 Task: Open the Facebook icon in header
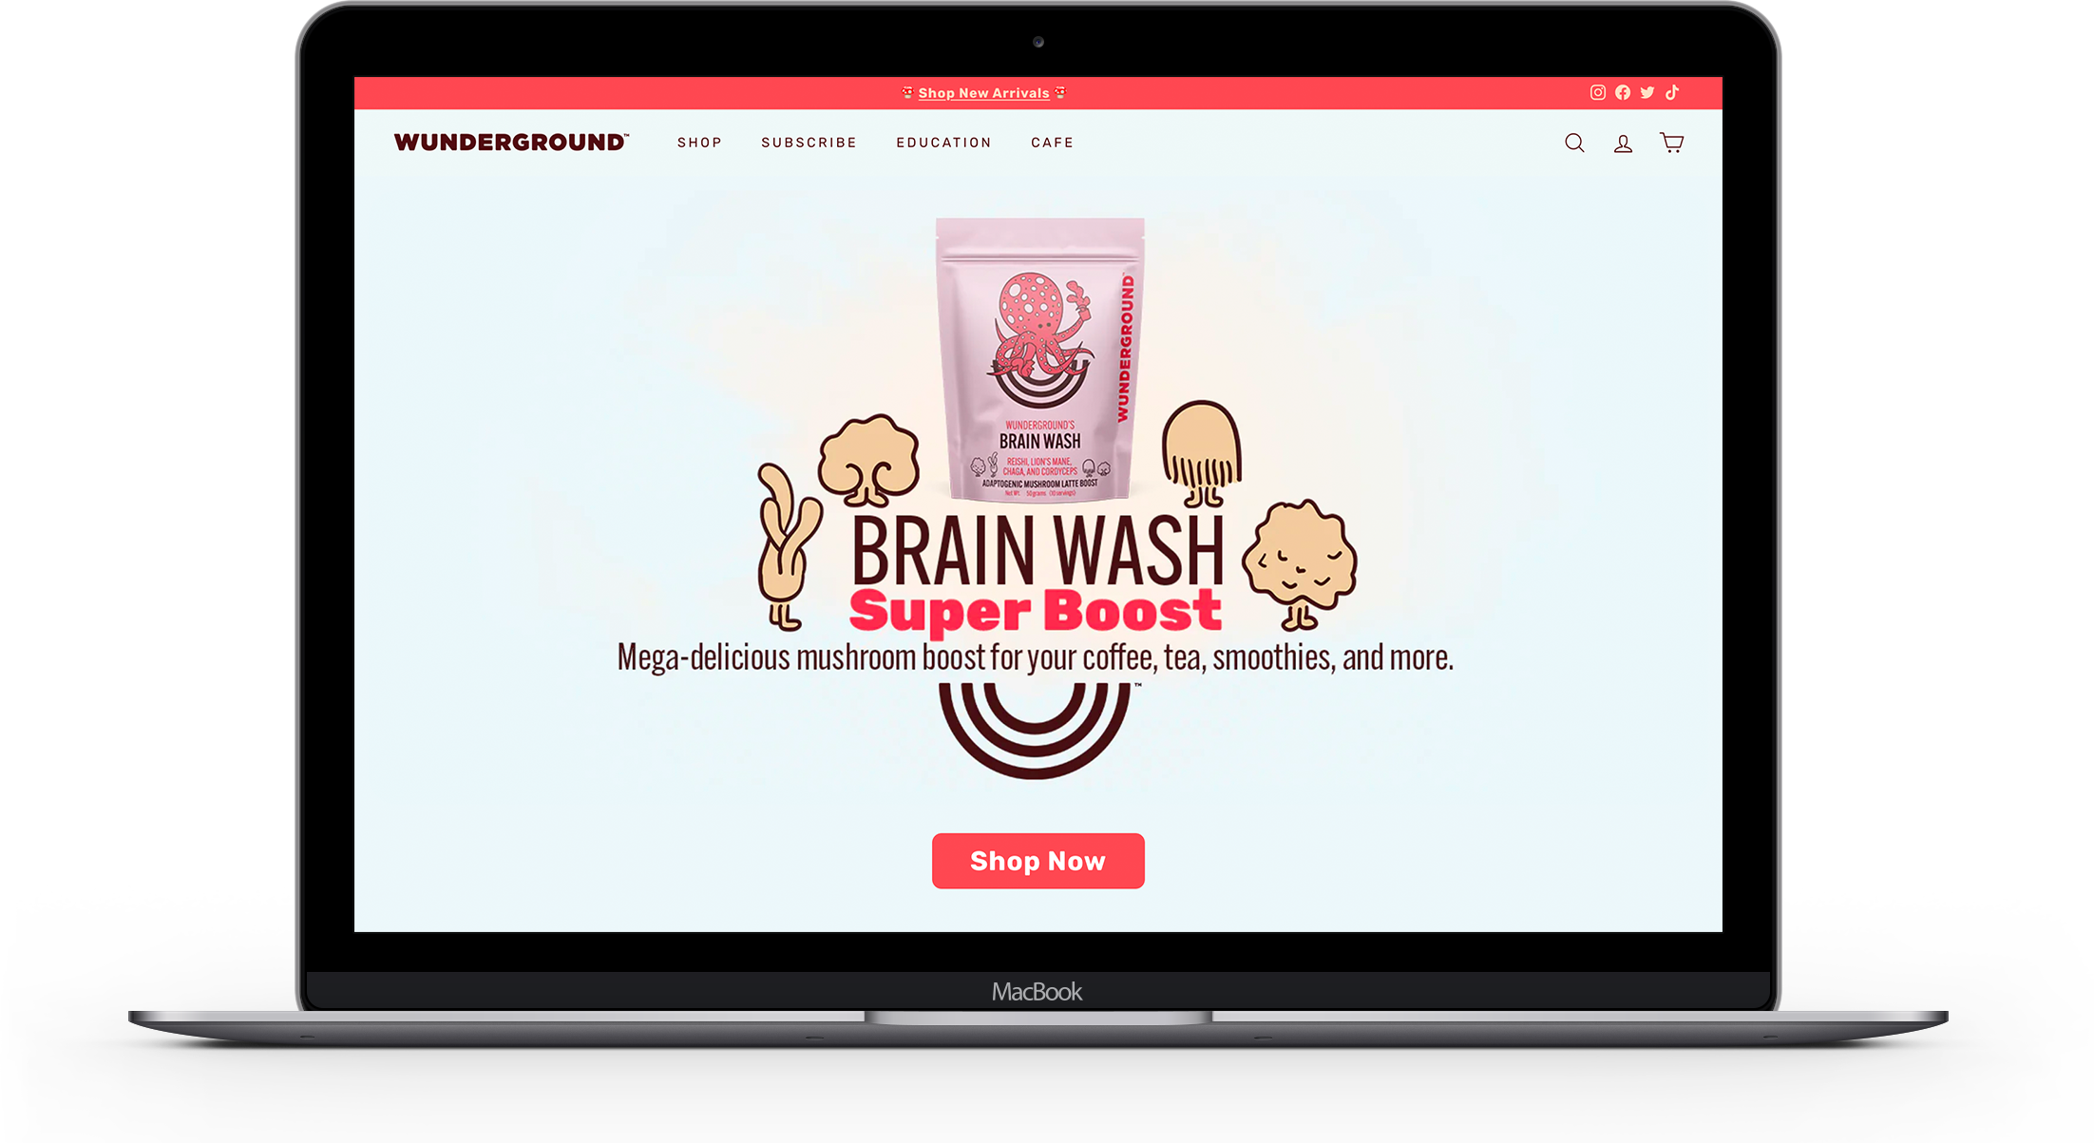pos(1623,93)
